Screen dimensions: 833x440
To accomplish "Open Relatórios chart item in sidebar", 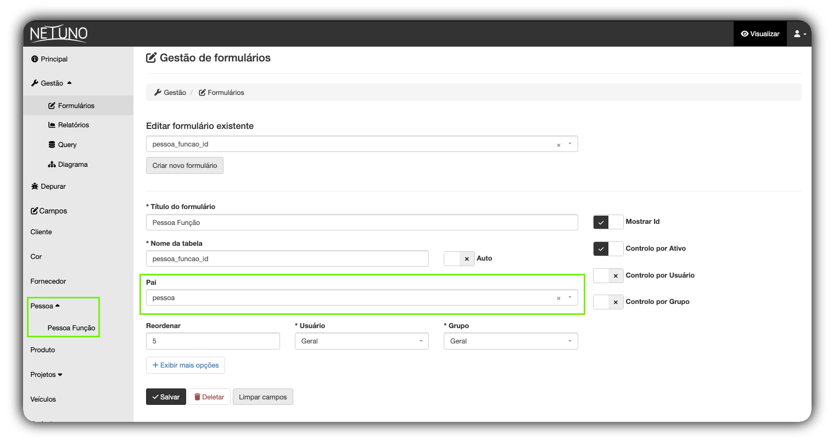I will tap(69, 125).
